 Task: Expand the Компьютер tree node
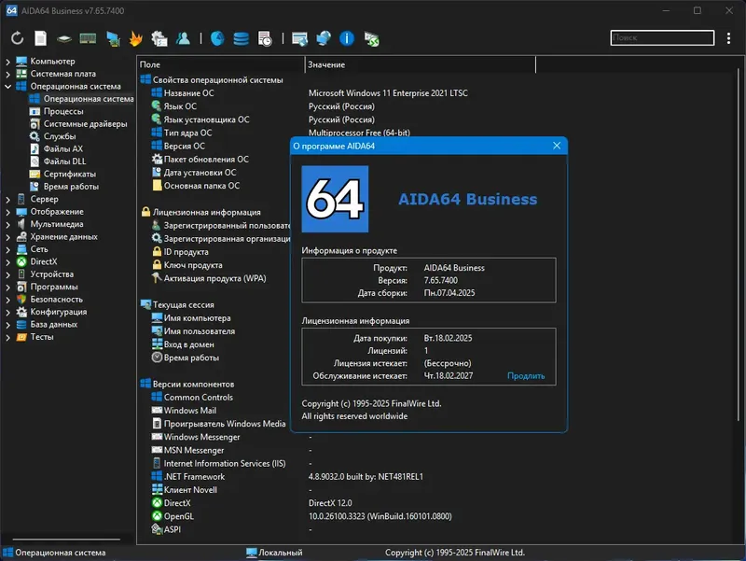pos(8,62)
